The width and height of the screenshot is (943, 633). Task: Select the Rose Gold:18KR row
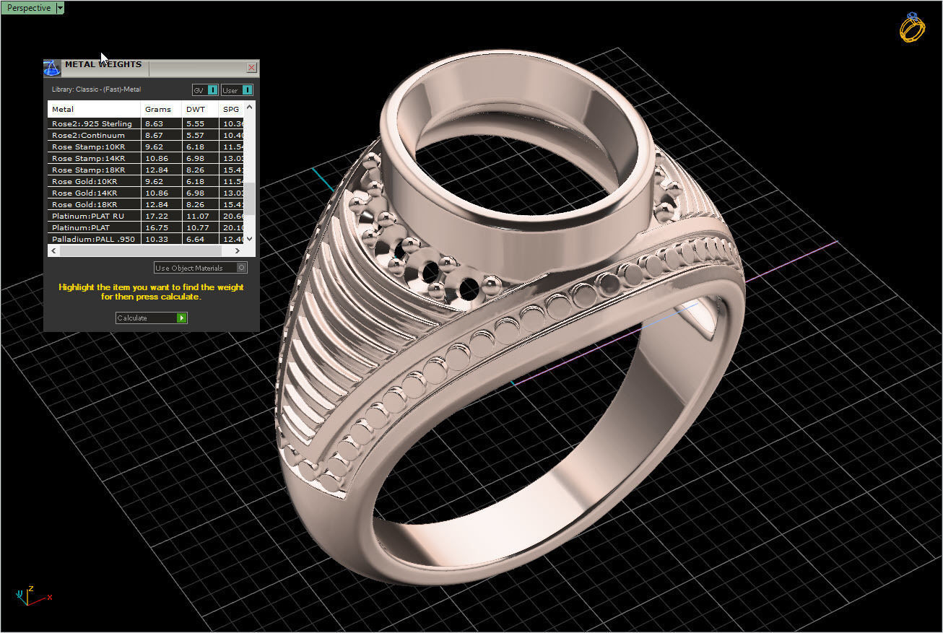146,205
